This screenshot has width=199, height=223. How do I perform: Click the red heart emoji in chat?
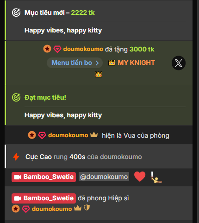(140, 177)
